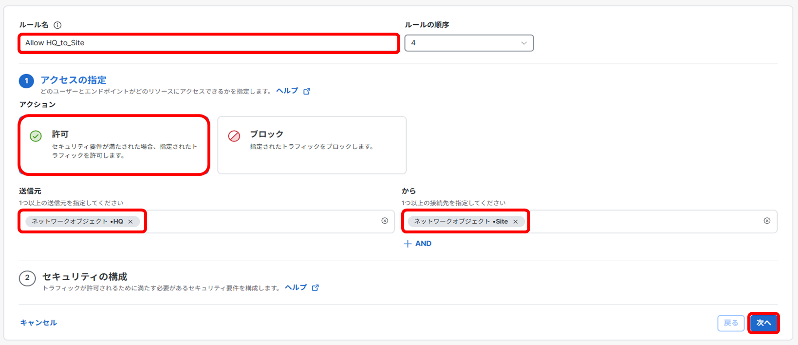
Task: Remove the ネットワークオブジェクト Site chip
Action: coord(516,222)
